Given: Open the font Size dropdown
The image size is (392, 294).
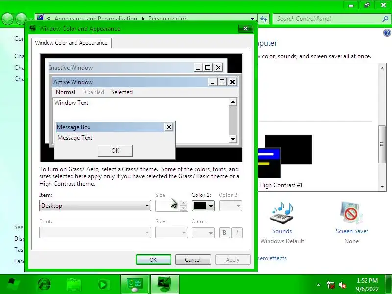Looking at the screenshot, I should [x=171, y=233].
